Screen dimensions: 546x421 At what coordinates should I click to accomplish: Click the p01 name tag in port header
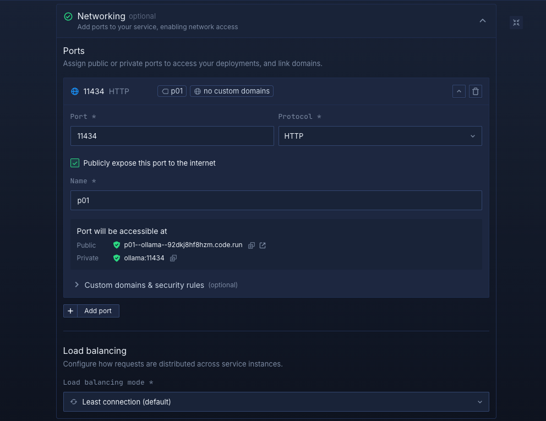tap(172, 91)
